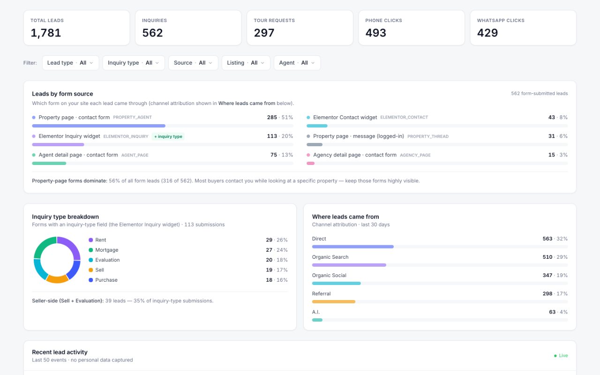
Task: Click the Property page message logged-in bar
Action: pos(437,144)
